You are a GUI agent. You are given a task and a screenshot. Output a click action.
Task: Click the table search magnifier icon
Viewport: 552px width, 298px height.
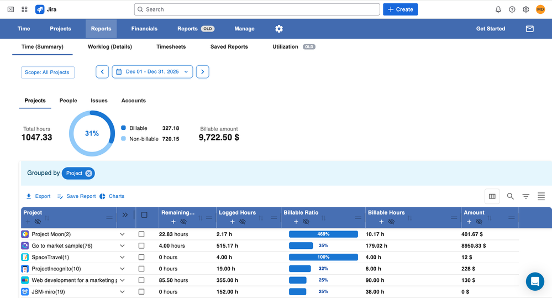tap(511, 196)
